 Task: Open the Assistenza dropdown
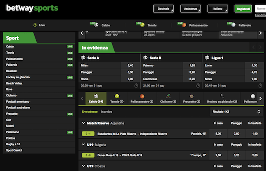click(191, 9)
